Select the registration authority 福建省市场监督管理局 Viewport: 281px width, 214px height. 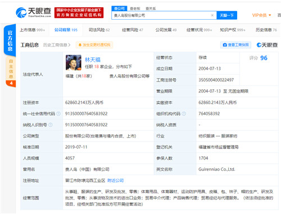[219, 147]
